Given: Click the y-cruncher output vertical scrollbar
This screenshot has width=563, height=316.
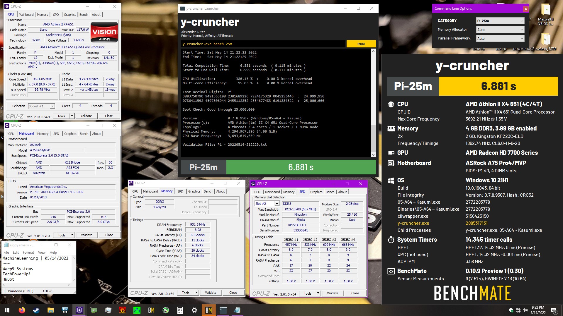Looking at the screenshot, I should coord(373,103).
